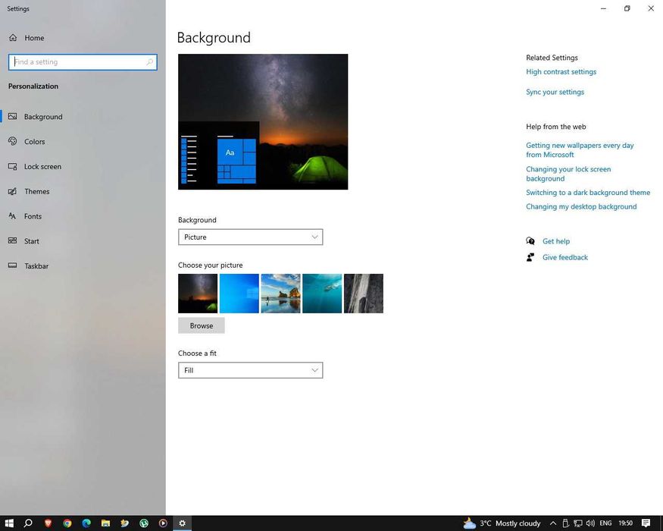Select the blue Windows logo picture thumbnail
Viewport: 663px width, 531px height.
[x=239, y=294]
